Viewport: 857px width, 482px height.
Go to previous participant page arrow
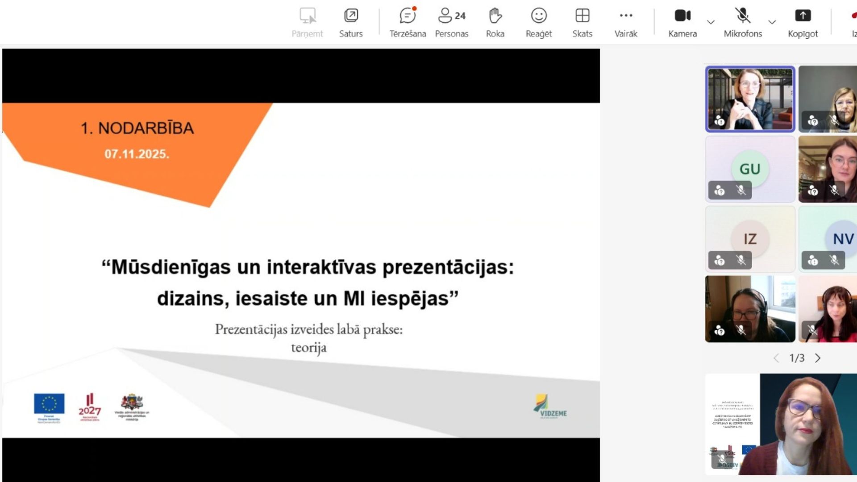[776, 358]
